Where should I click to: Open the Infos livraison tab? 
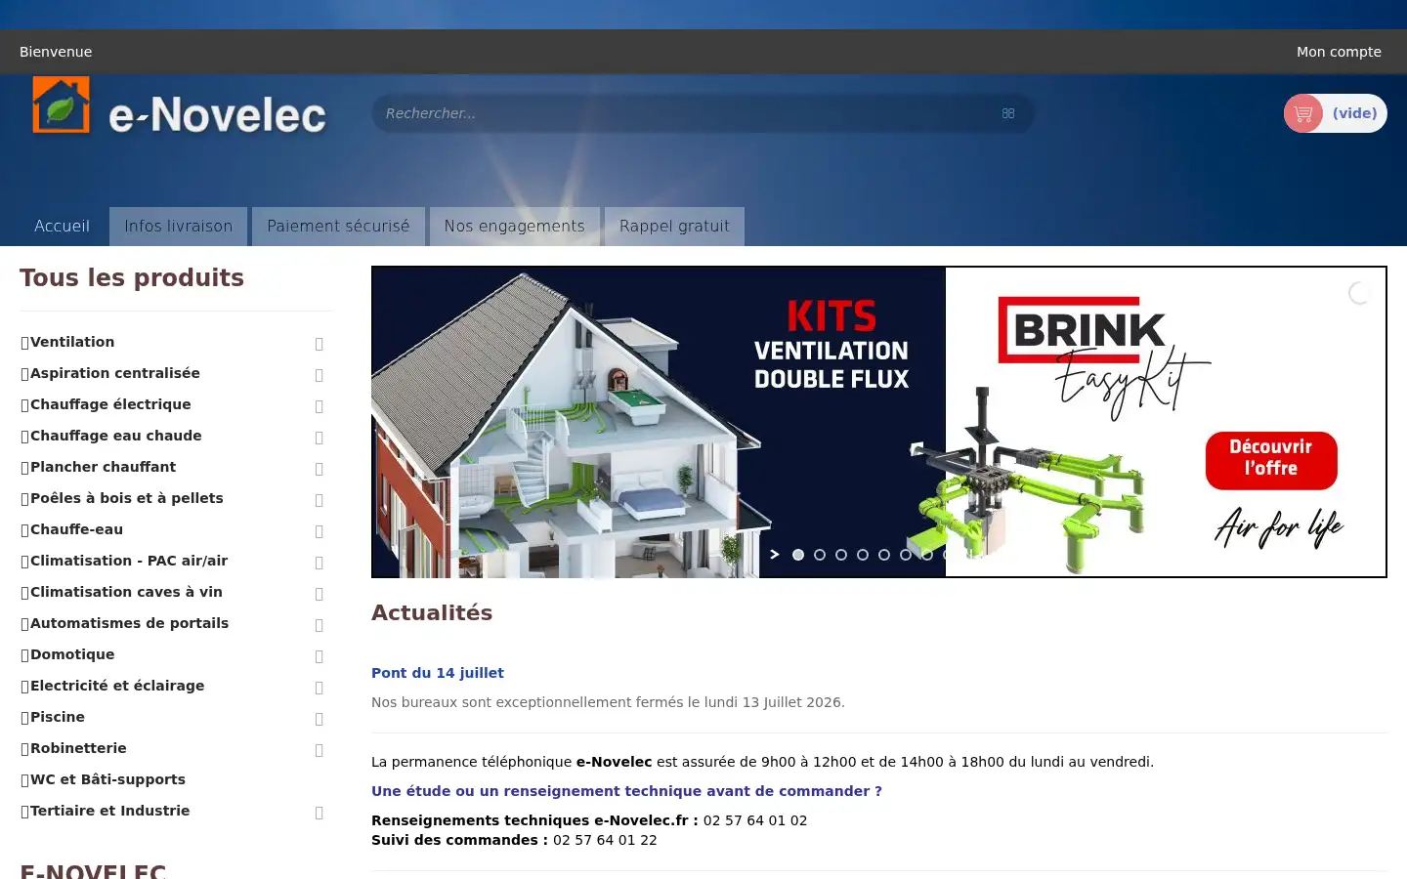click(x=179, y=227)
